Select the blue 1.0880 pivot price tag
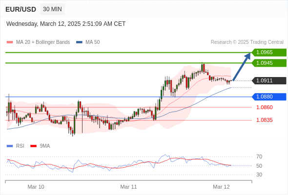This screenshot has height=195, width=288. pyautogui.click(x=269, y=97)
